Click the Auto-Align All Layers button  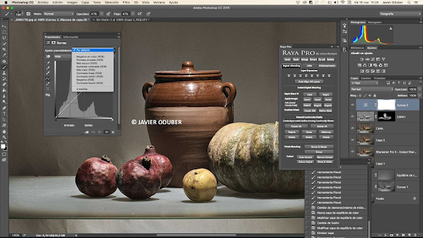coord(309,81)
